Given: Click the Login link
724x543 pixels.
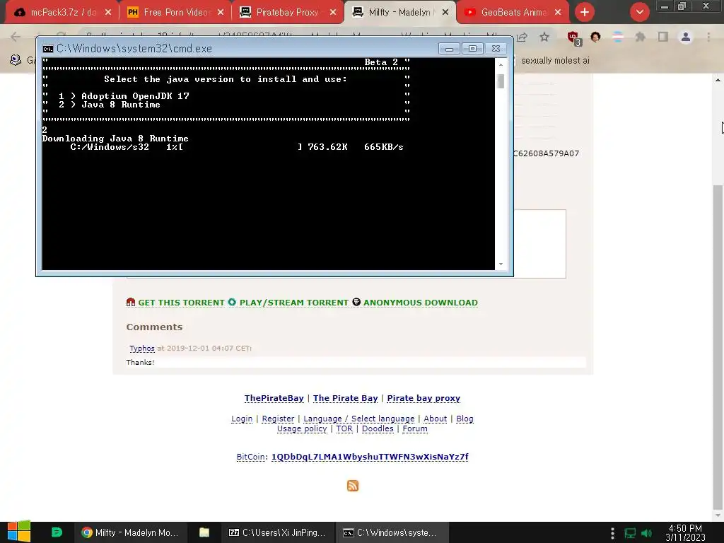Looking at the screenshot, I should click(x=242, y=419).
